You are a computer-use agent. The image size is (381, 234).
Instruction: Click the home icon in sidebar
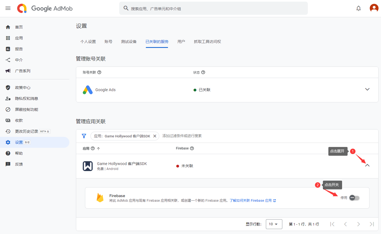point(8,27)
